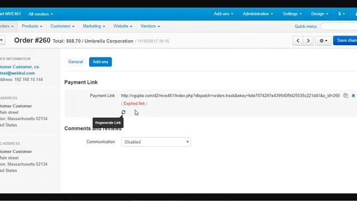Go to the next order with the right arrow

[308, 41]
